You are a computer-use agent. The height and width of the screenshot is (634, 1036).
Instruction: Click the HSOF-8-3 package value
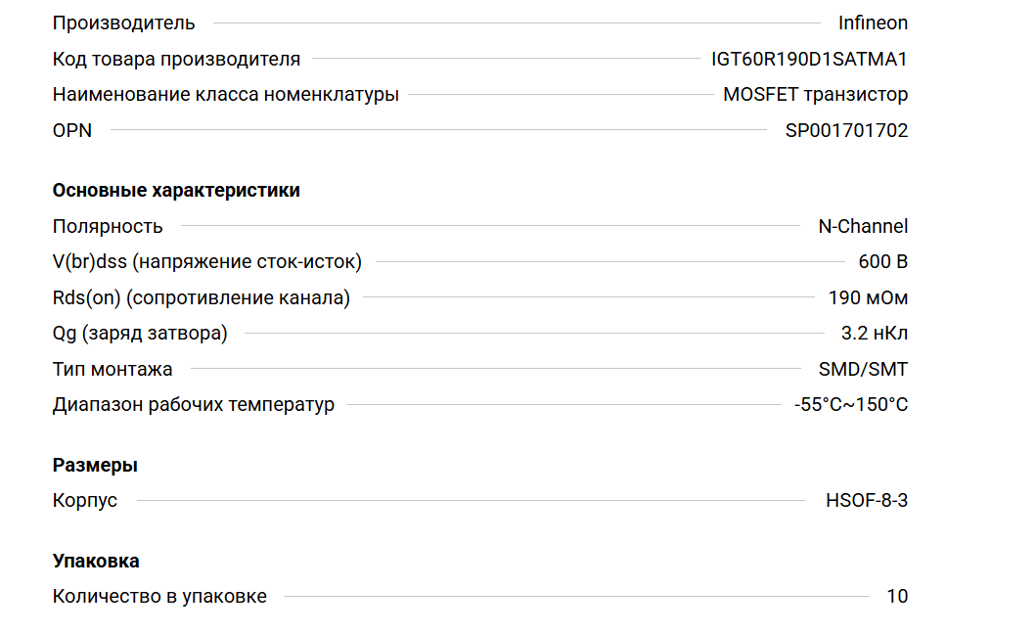[x=867, y=501]
